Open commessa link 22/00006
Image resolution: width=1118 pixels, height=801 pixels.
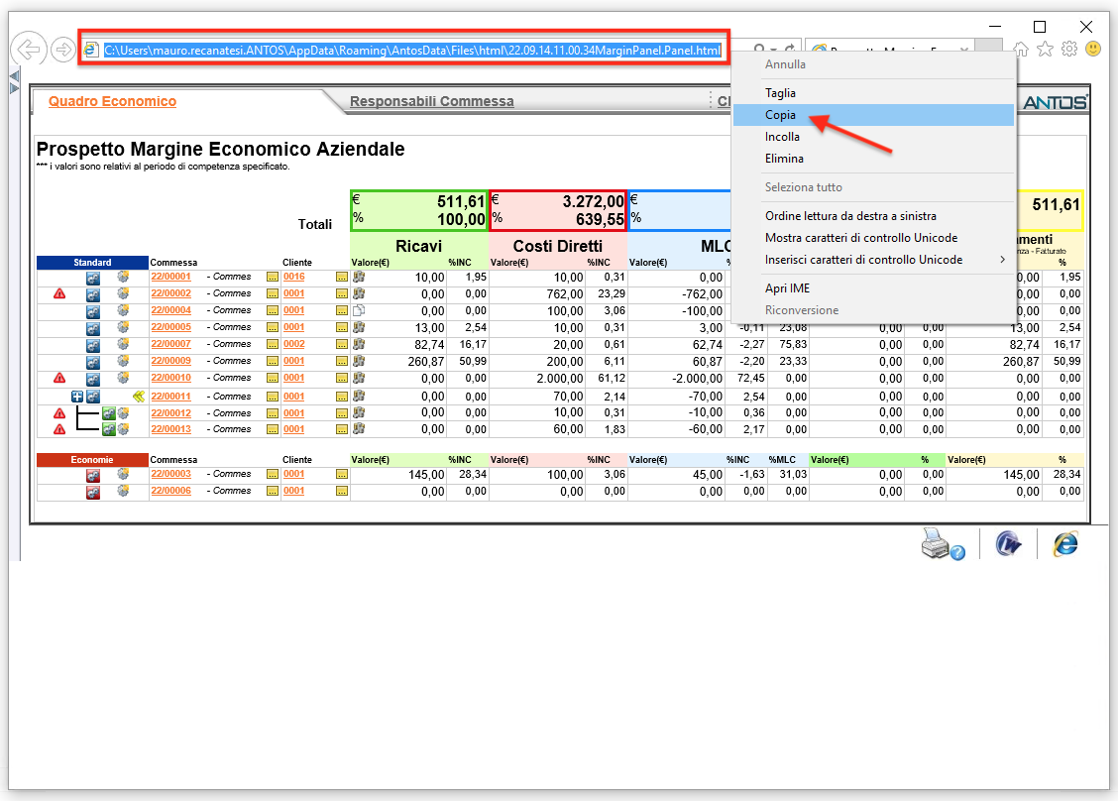pos(171,491)
